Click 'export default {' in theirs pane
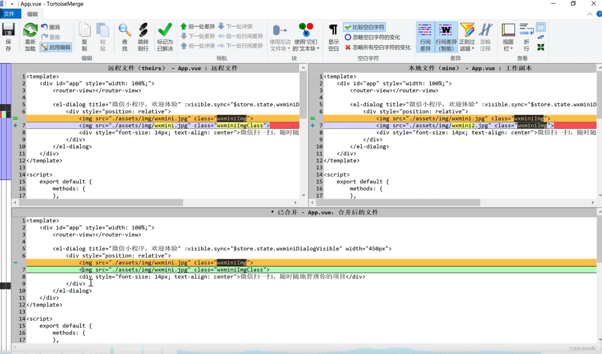602x354 pixels. tap(65, 182)
